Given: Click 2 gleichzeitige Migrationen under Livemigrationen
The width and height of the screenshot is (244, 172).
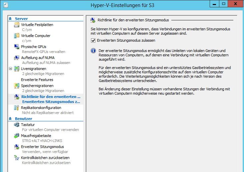Looking at the screenshot, I should point(43,74).
